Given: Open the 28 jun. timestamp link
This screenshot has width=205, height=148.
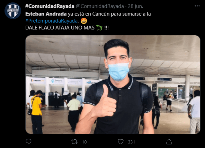Looking at the screenshot, I should (135, 6).
